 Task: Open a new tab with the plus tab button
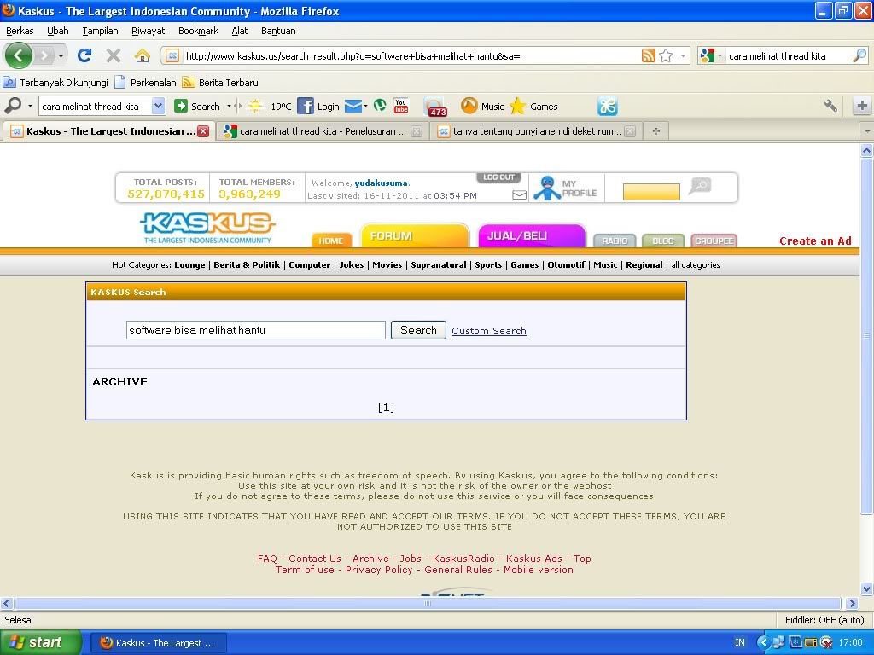[656, 131]
